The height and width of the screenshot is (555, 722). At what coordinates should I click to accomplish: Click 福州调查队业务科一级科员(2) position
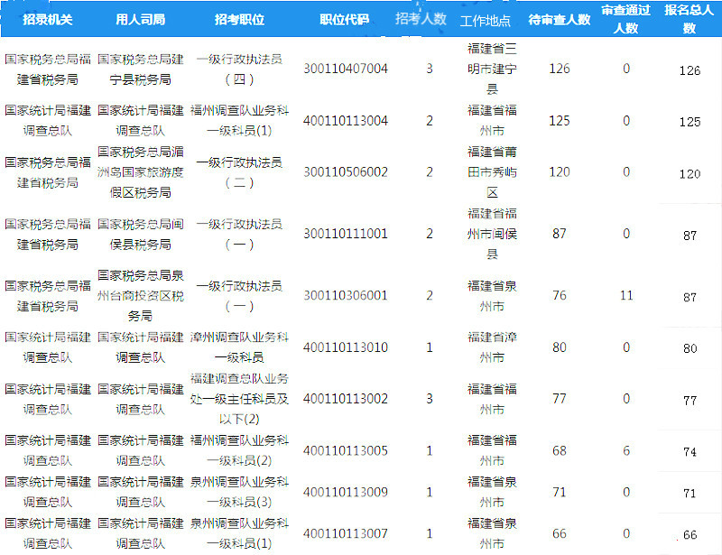tap(239, 451)
